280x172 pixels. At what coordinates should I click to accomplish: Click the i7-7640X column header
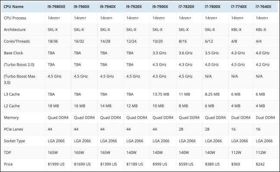[x=263, y=6]
